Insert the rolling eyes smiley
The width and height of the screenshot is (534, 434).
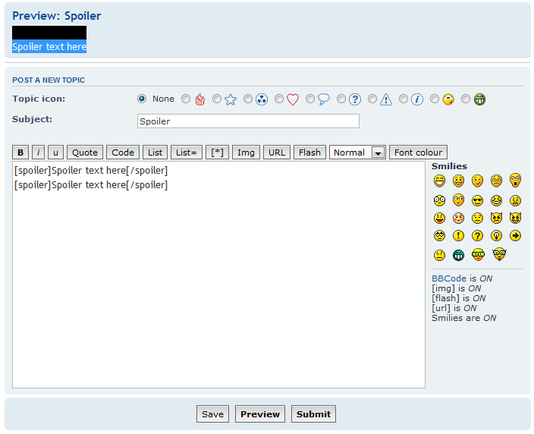point(439,235)
